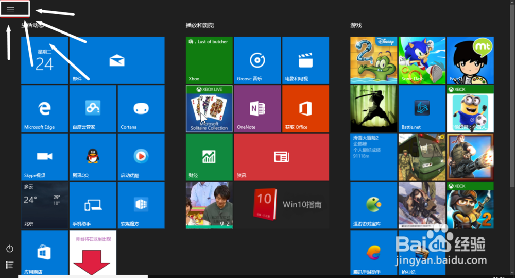Open the 财经 finance tile
Image resolution: width=515 pixels, height=278 pixels.
coord(209,157)
